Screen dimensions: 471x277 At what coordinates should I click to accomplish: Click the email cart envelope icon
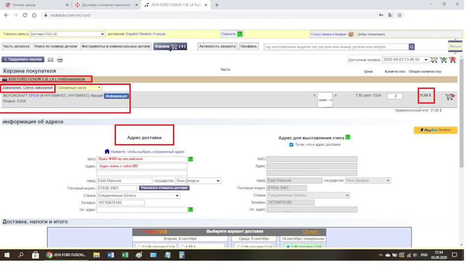[x=51, y=60]
